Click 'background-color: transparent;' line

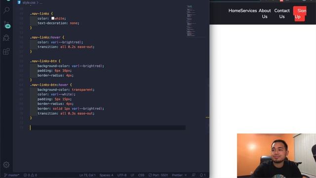(x=66, y=89)
